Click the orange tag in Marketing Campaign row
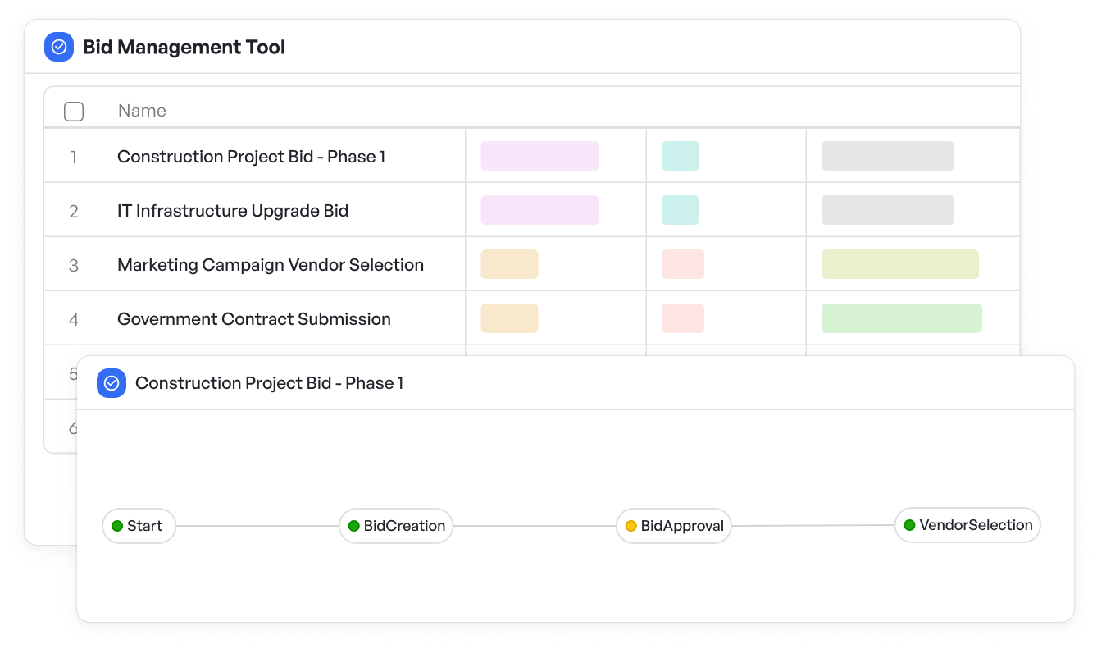Viewport: 1097px width, 649px height. [509, 264]
